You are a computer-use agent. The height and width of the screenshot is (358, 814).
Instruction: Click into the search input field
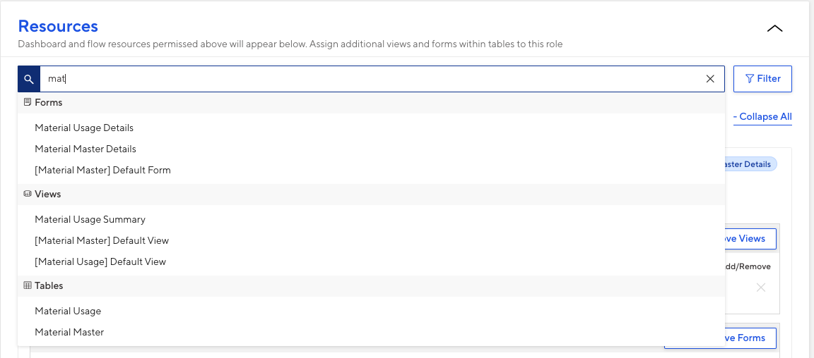(x=371, y=79)
